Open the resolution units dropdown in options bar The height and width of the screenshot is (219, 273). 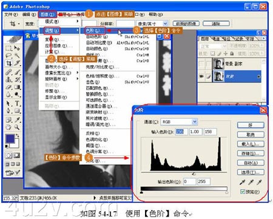coord(152,24)
